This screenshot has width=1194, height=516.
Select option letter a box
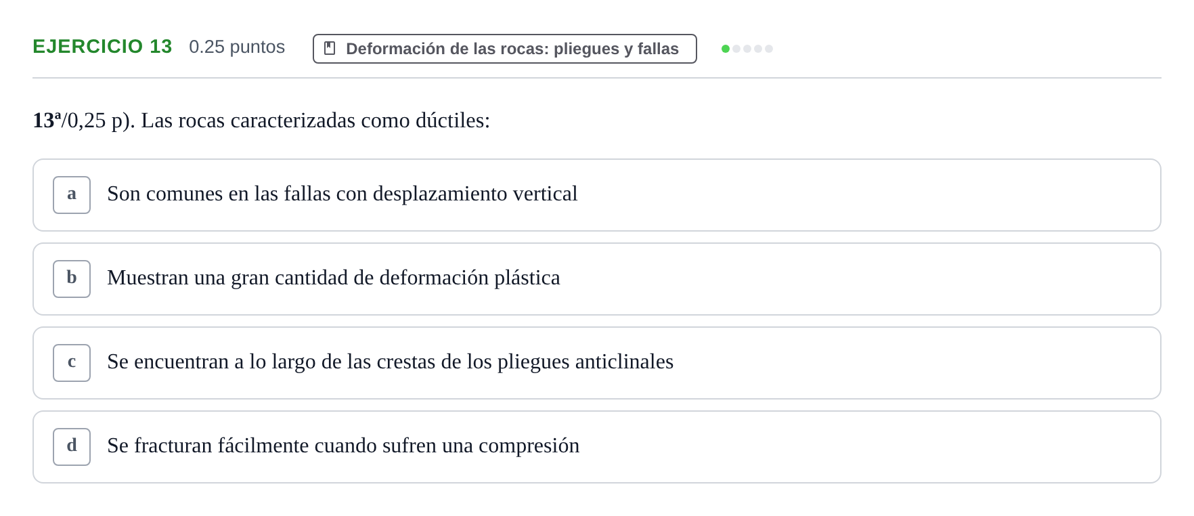72,195
